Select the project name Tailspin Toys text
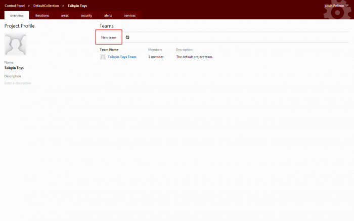 [14, 68]
